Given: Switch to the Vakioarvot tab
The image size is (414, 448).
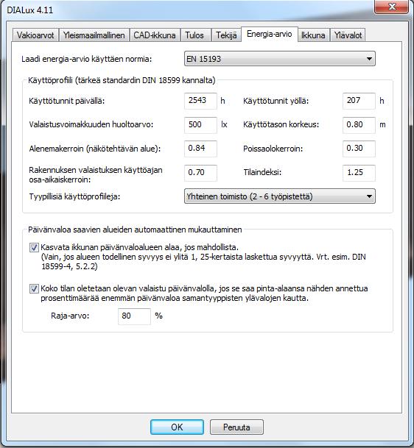Looking at the screenshot, I should click(35, 35).
